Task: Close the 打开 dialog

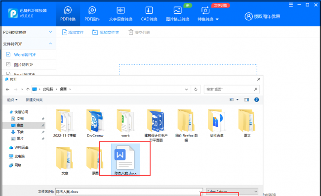Action: click(259, 79)
